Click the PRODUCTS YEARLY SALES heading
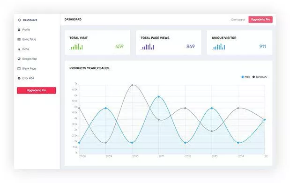290x183 pixels. [x=89, y=68]
